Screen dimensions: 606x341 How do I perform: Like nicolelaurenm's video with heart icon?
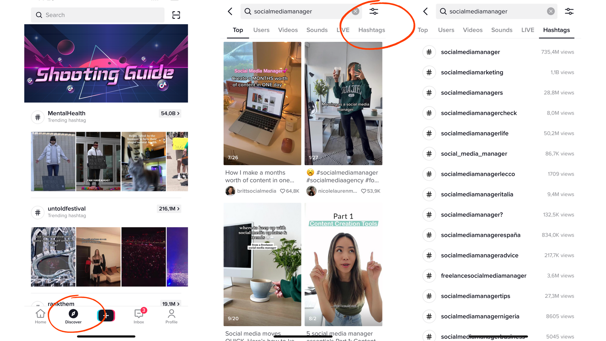coord(364,191)
